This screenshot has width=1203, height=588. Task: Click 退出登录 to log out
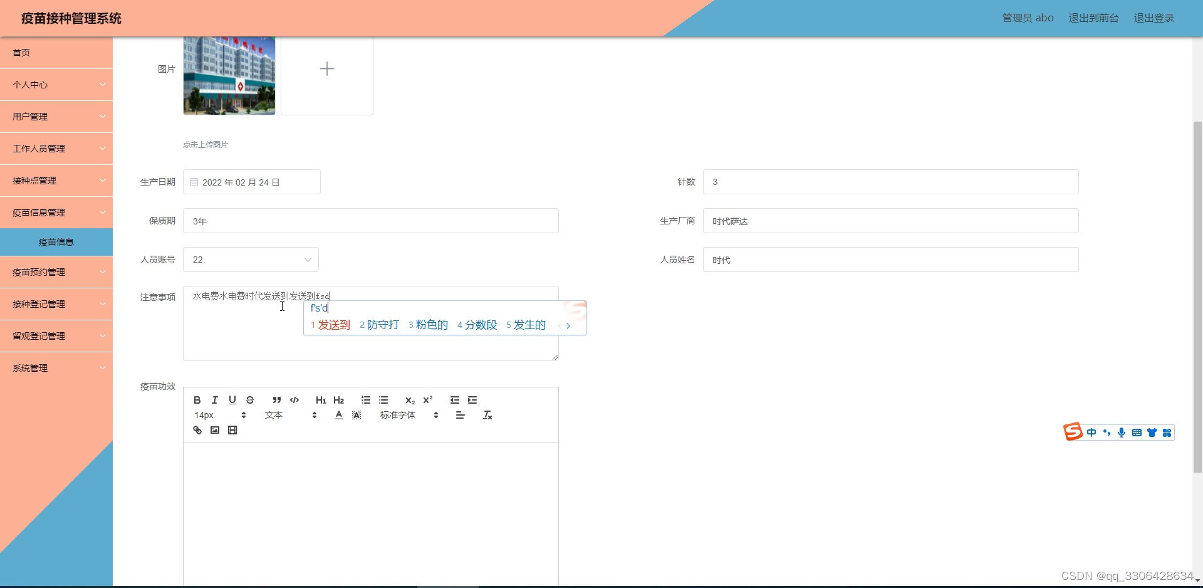pos(1154,18)
